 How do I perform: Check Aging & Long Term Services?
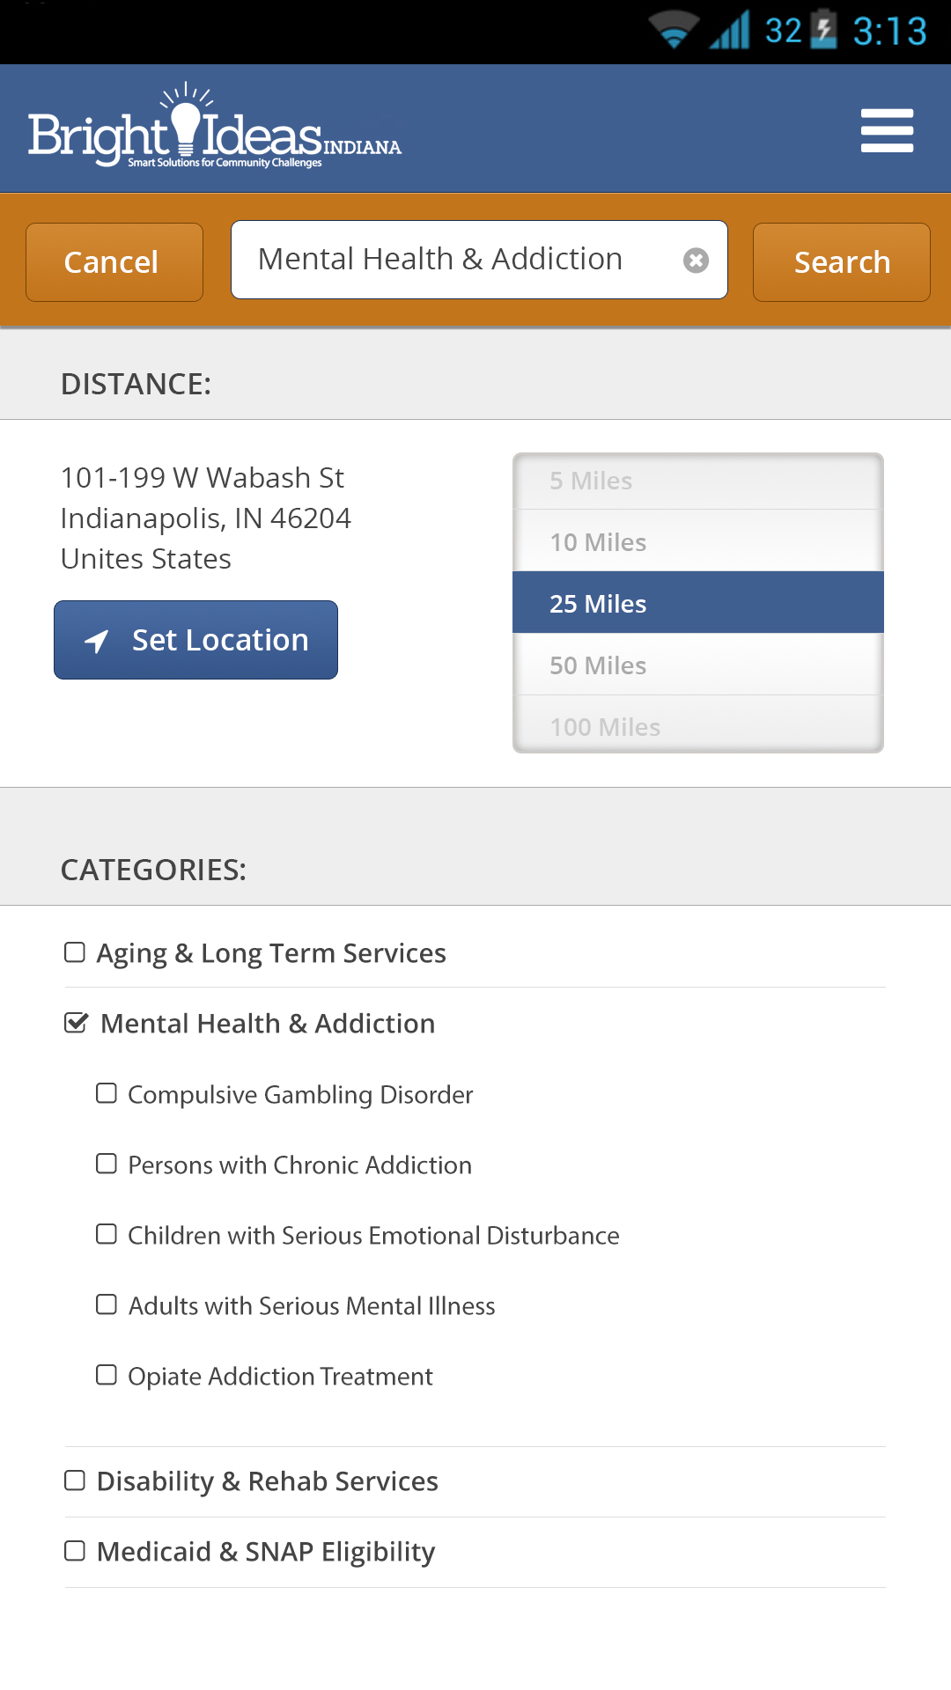(75, 952)
